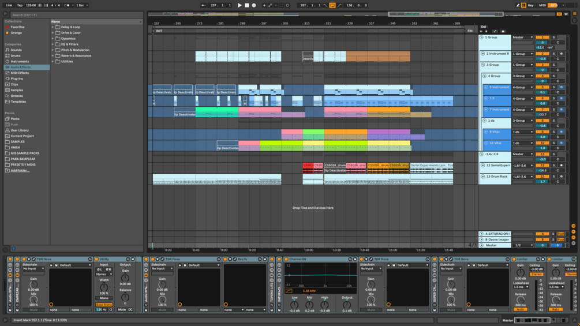Image resolution: width=580 pixels, height=326 pixels.
Task: Toggle the Punch-In switch
Action: pos(325,5)
